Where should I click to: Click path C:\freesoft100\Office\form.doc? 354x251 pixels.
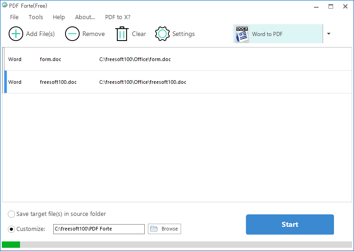coord(135,59)
